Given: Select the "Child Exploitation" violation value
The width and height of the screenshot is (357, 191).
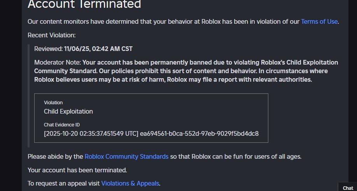Looking at the screenshot, I should [x=68, y=112].
